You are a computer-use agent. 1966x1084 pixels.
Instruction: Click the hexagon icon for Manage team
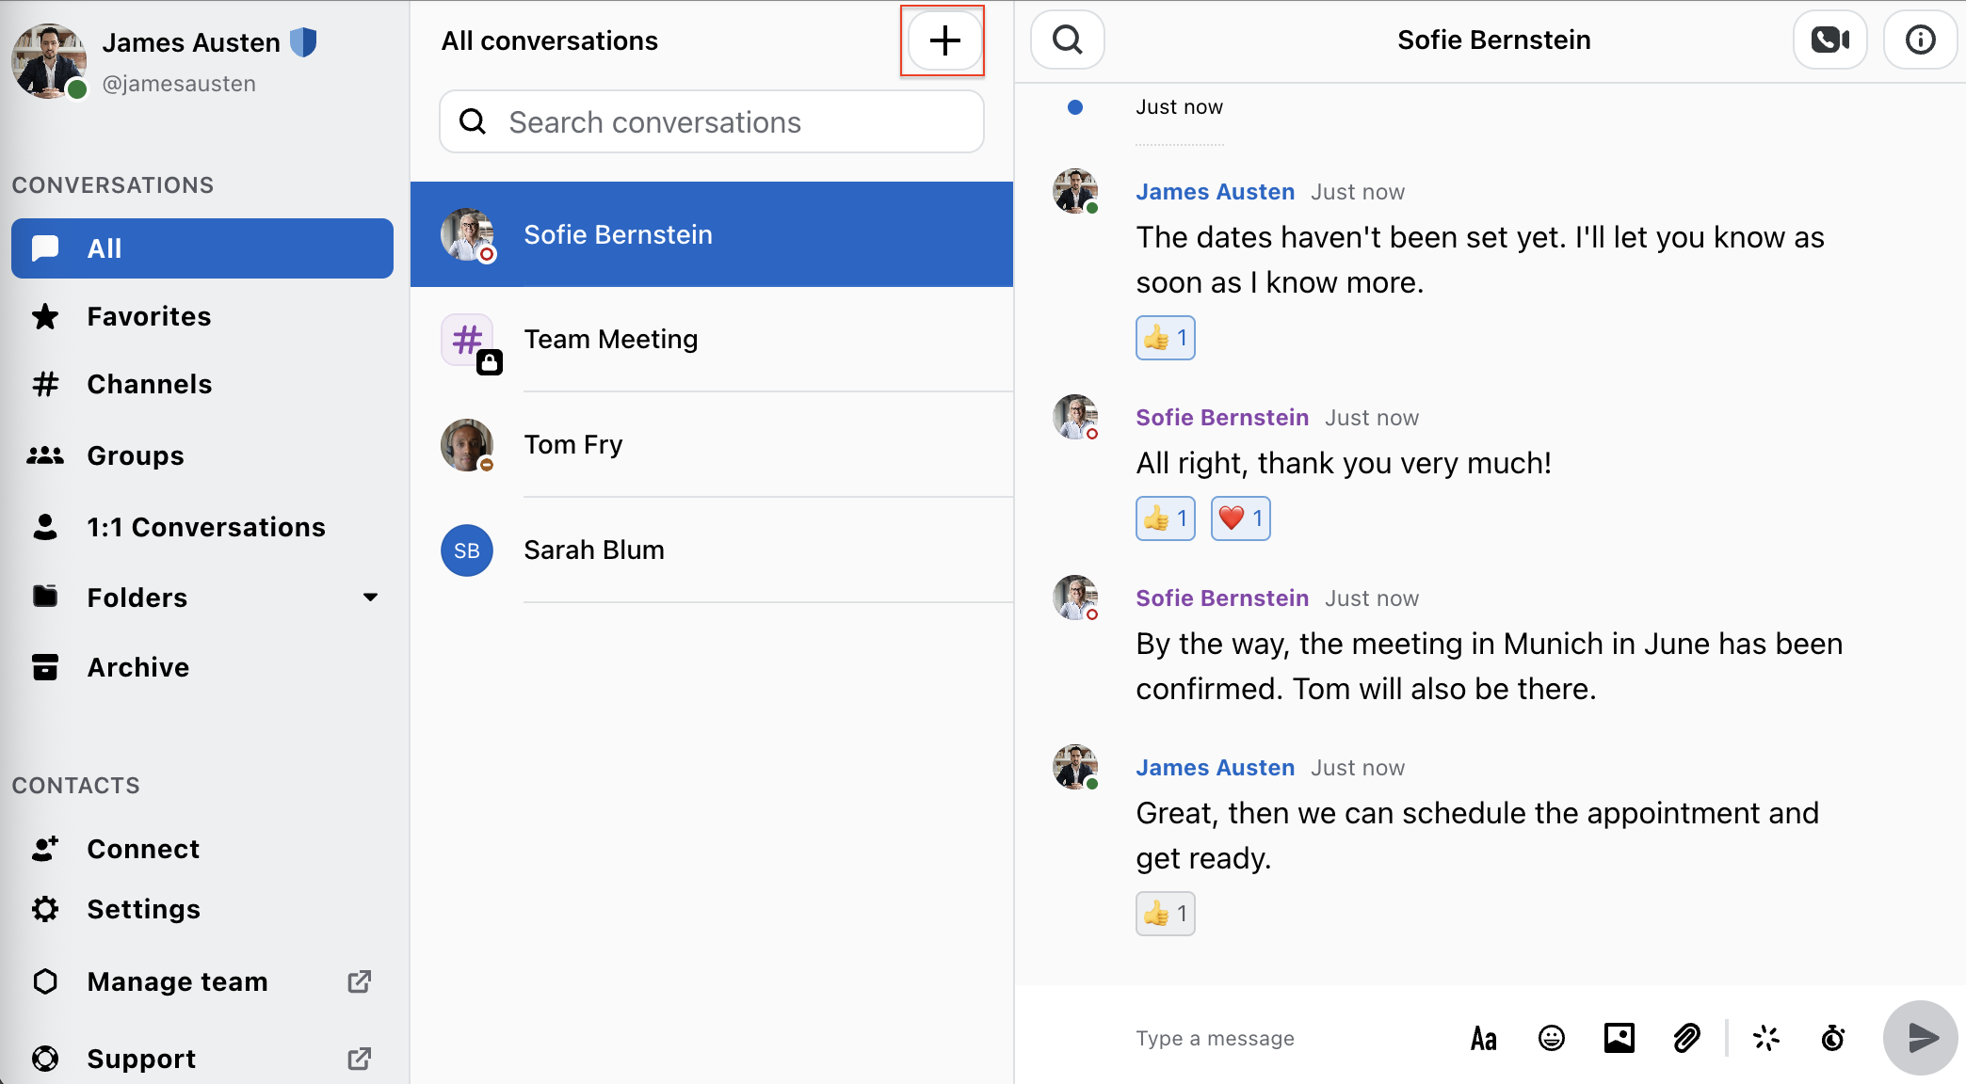(x=45, y=981)
